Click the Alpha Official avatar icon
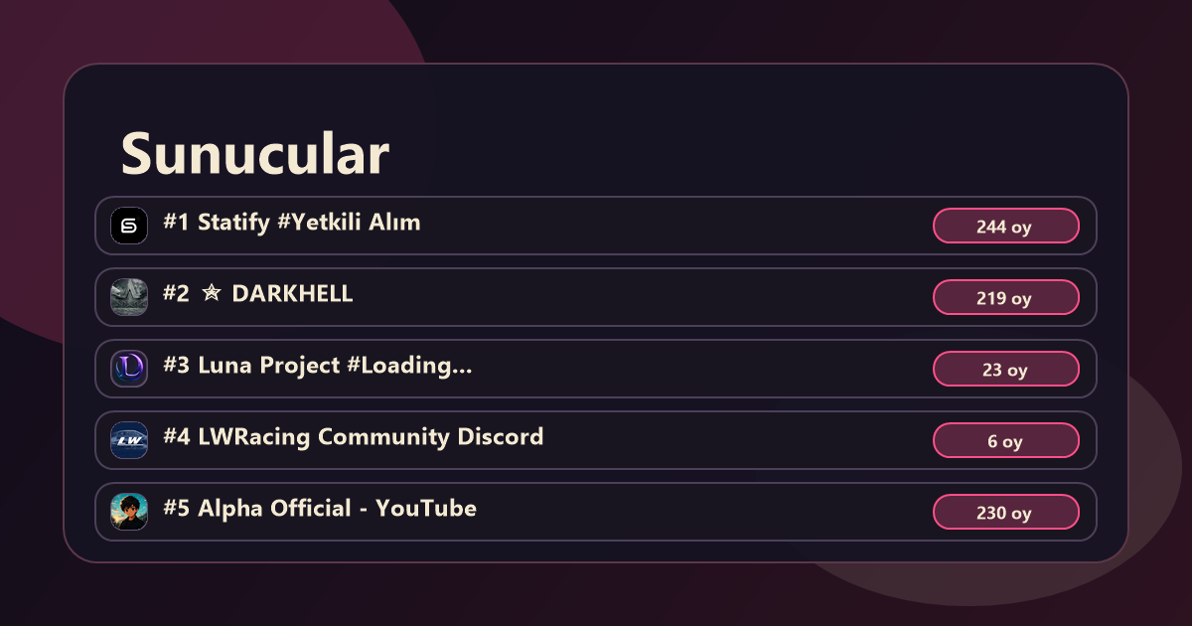Image resolution: width=1192 pixels, height=626 pixels. 129,512
